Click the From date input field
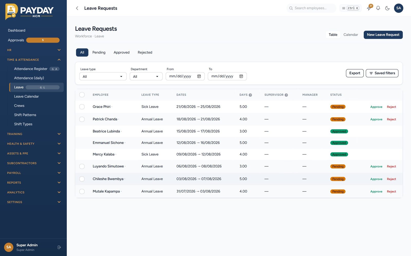This screenshot has width=411, height=256. (185, 76)
